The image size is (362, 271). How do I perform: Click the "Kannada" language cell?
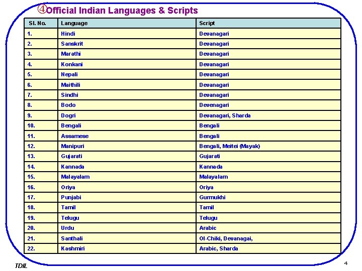click(x=127, y=167)
